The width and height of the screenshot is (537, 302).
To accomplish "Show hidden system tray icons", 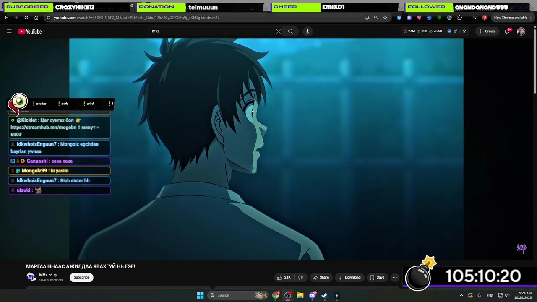I will click(x=461, y=295).
